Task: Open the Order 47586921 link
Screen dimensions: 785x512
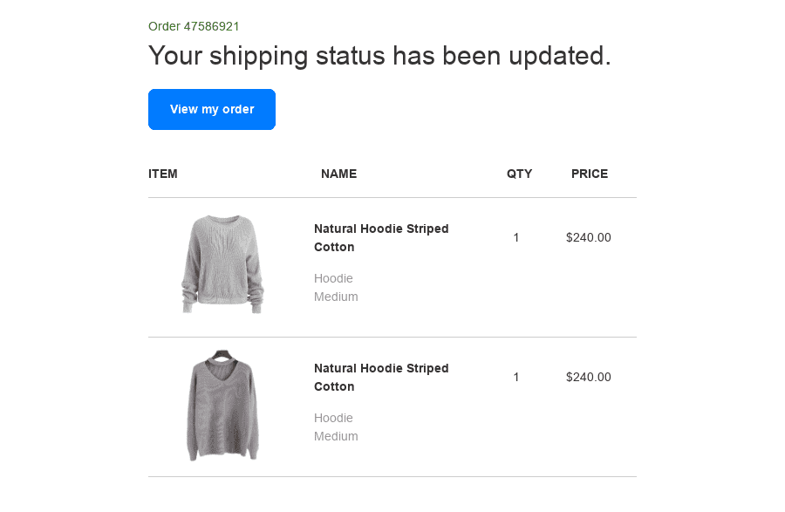Action: coord(194,26)
